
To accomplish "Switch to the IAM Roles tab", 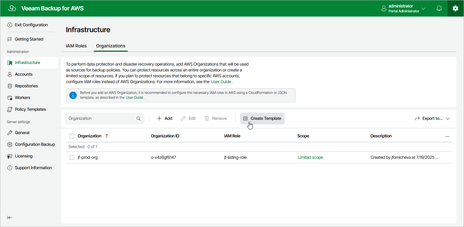I will (76, 46).
